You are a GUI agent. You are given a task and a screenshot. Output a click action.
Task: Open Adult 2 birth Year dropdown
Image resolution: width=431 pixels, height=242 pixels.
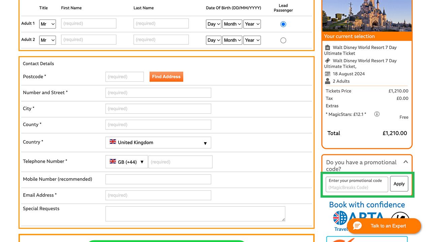[252, 40]
